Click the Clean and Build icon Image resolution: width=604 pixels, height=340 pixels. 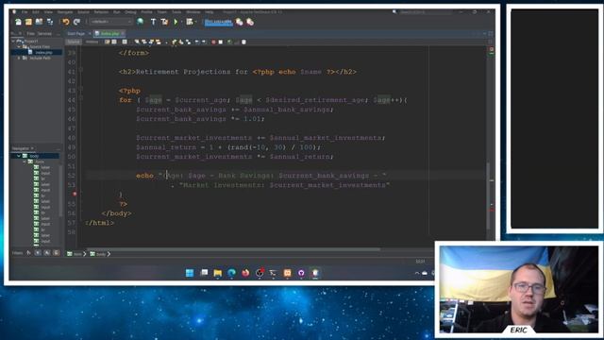164,22
